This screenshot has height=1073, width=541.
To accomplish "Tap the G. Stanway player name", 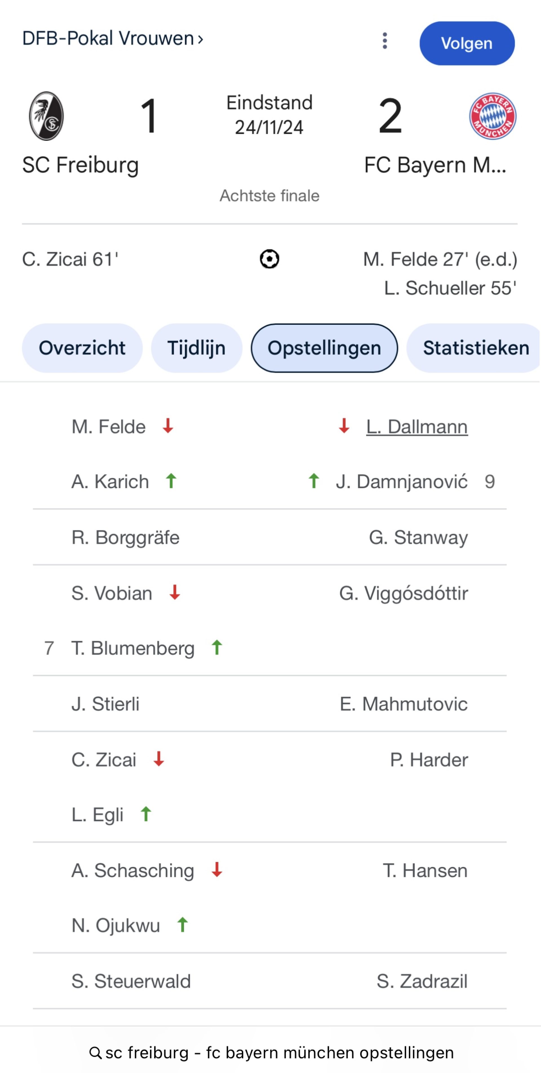I will click(418, 537).
